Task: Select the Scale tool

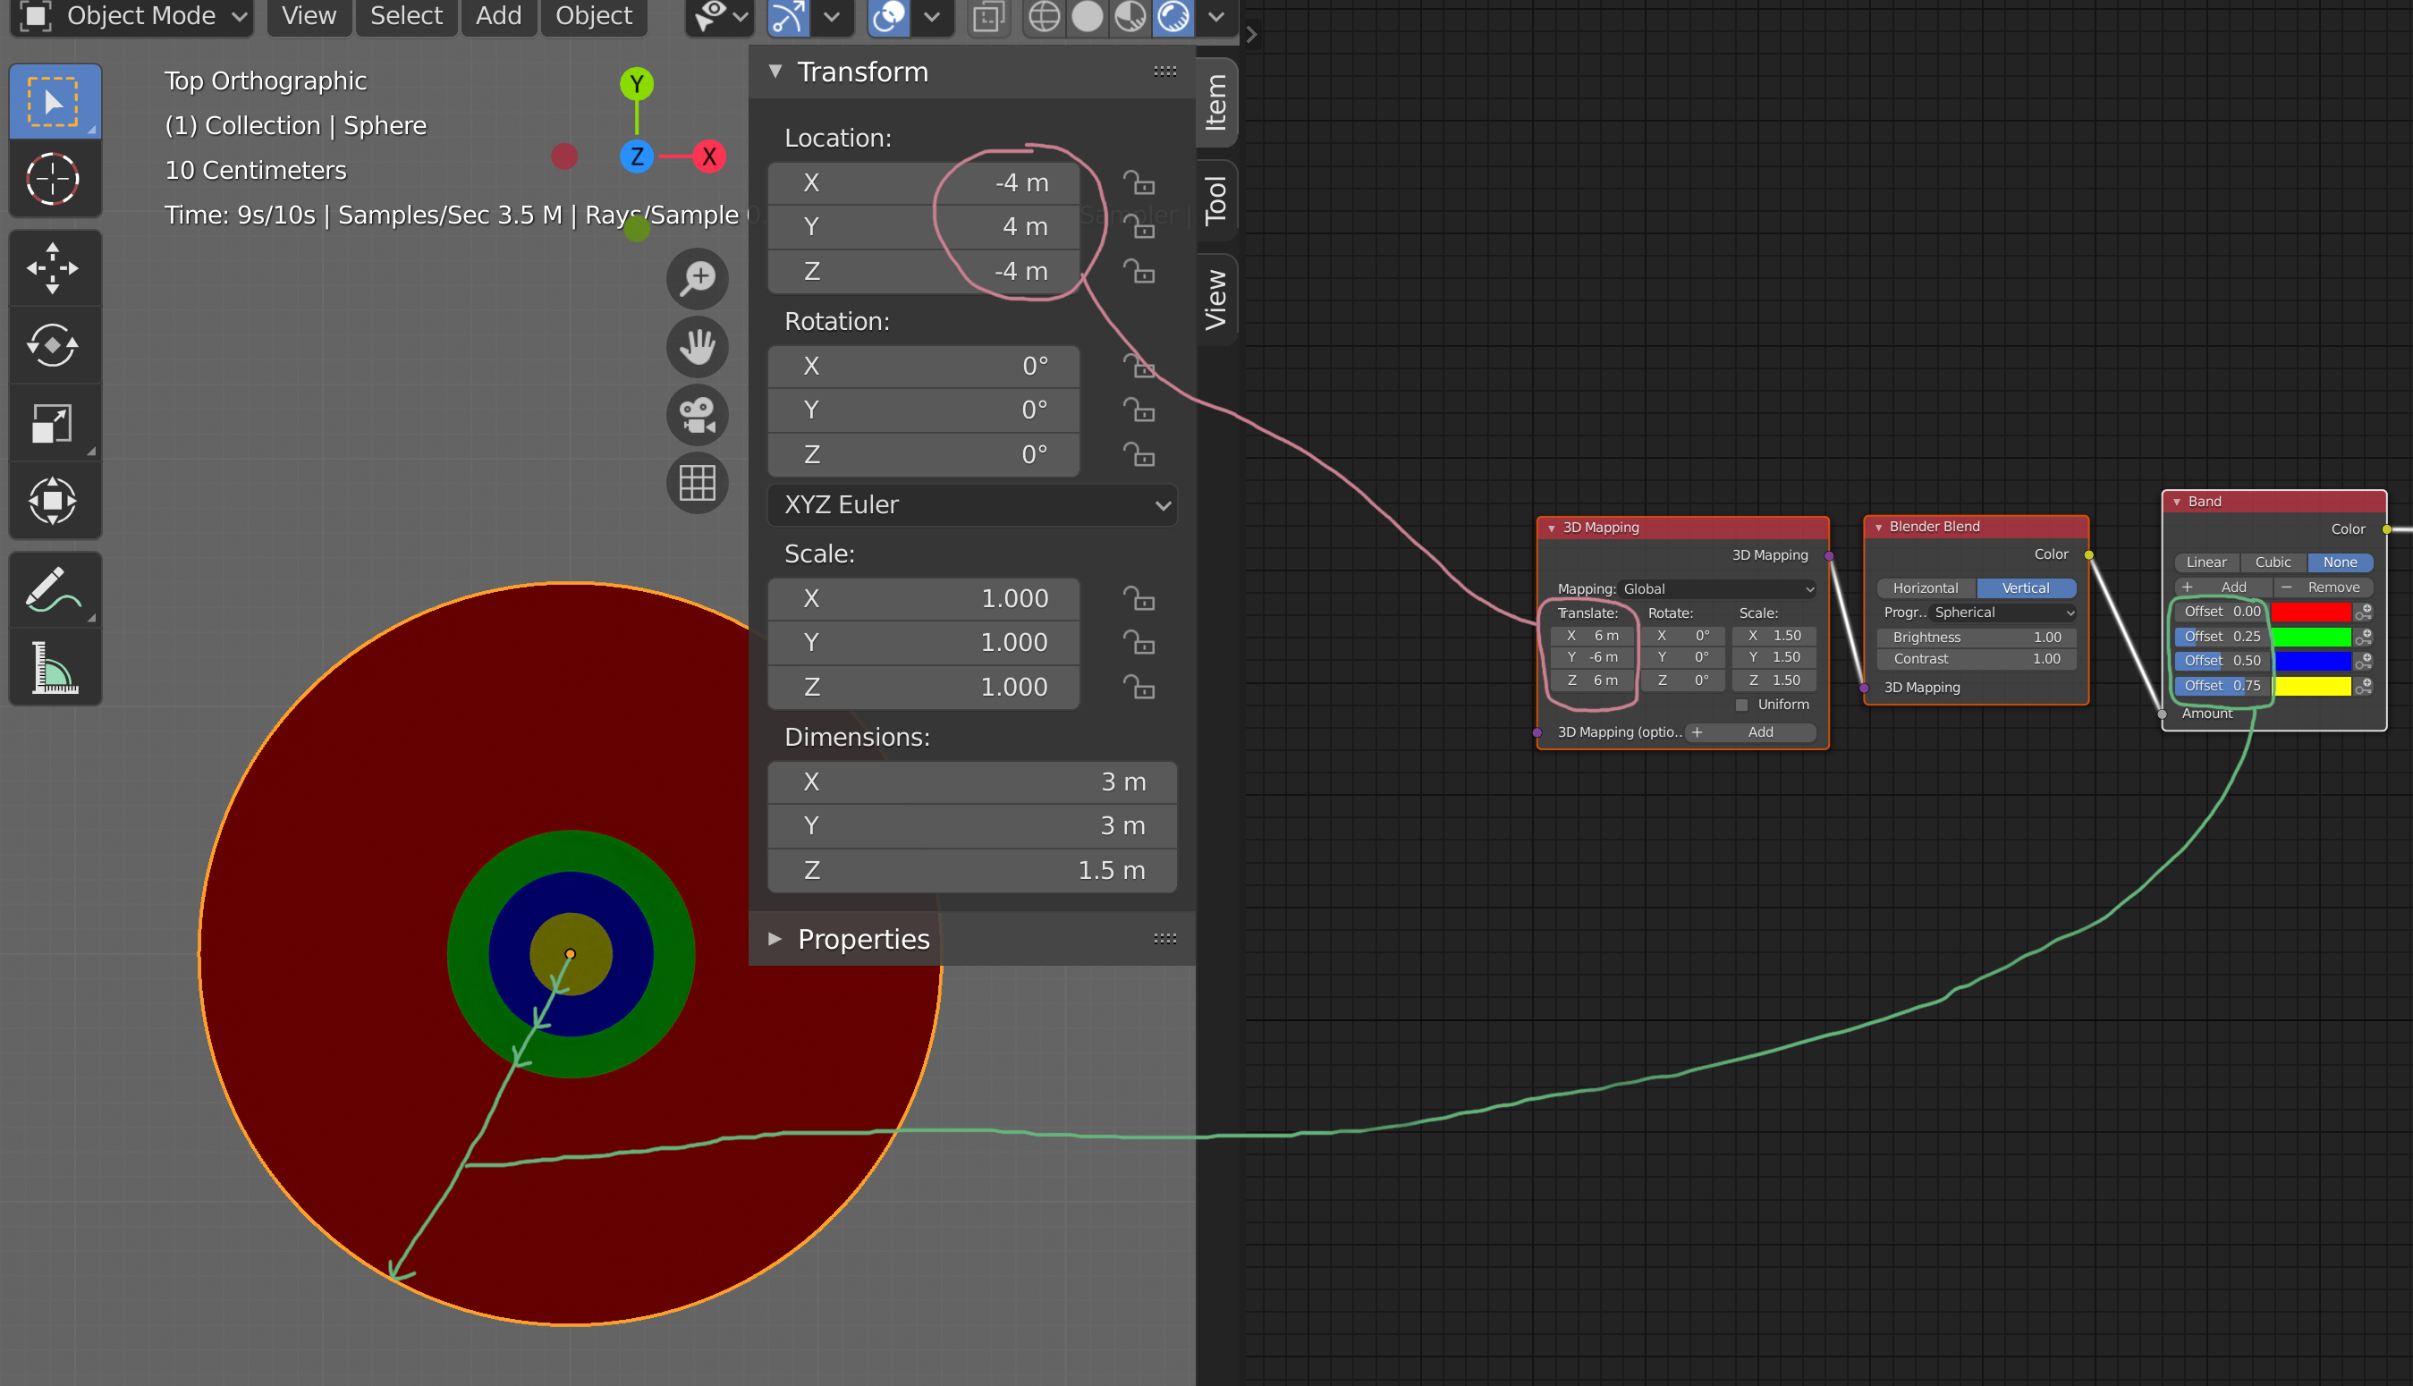Action: tap(54, 424)
